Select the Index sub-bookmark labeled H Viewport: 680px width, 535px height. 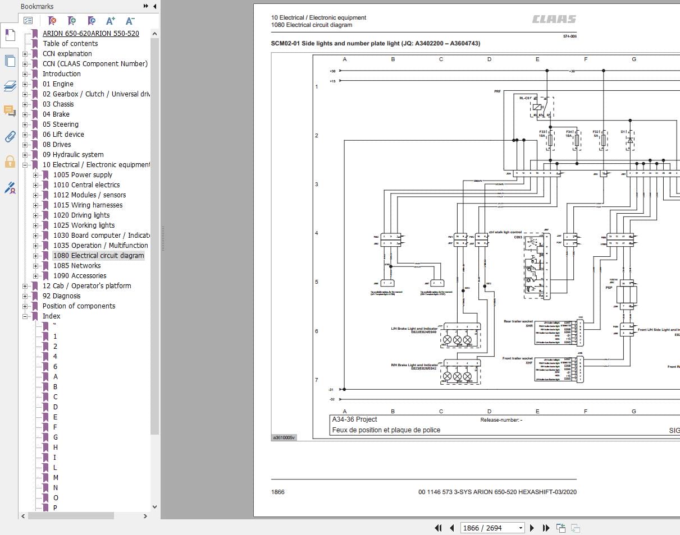56,448
